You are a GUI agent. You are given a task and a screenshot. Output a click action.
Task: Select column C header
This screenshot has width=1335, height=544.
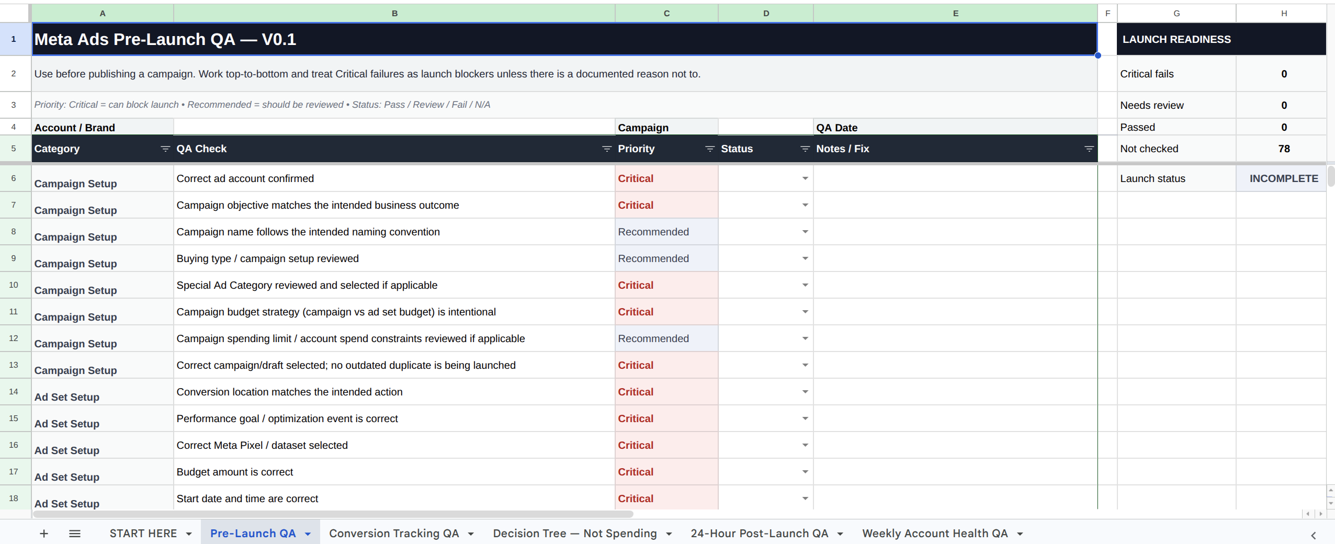(x=666, y=13)
